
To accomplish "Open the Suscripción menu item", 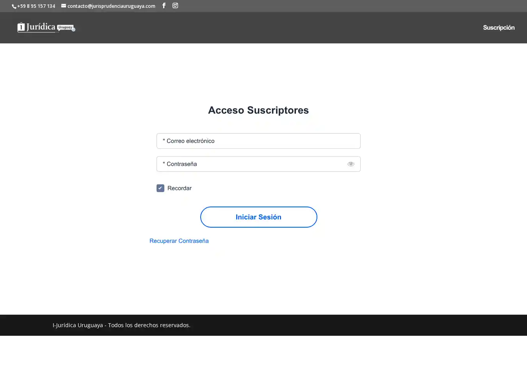I will [x=499, y=28].
